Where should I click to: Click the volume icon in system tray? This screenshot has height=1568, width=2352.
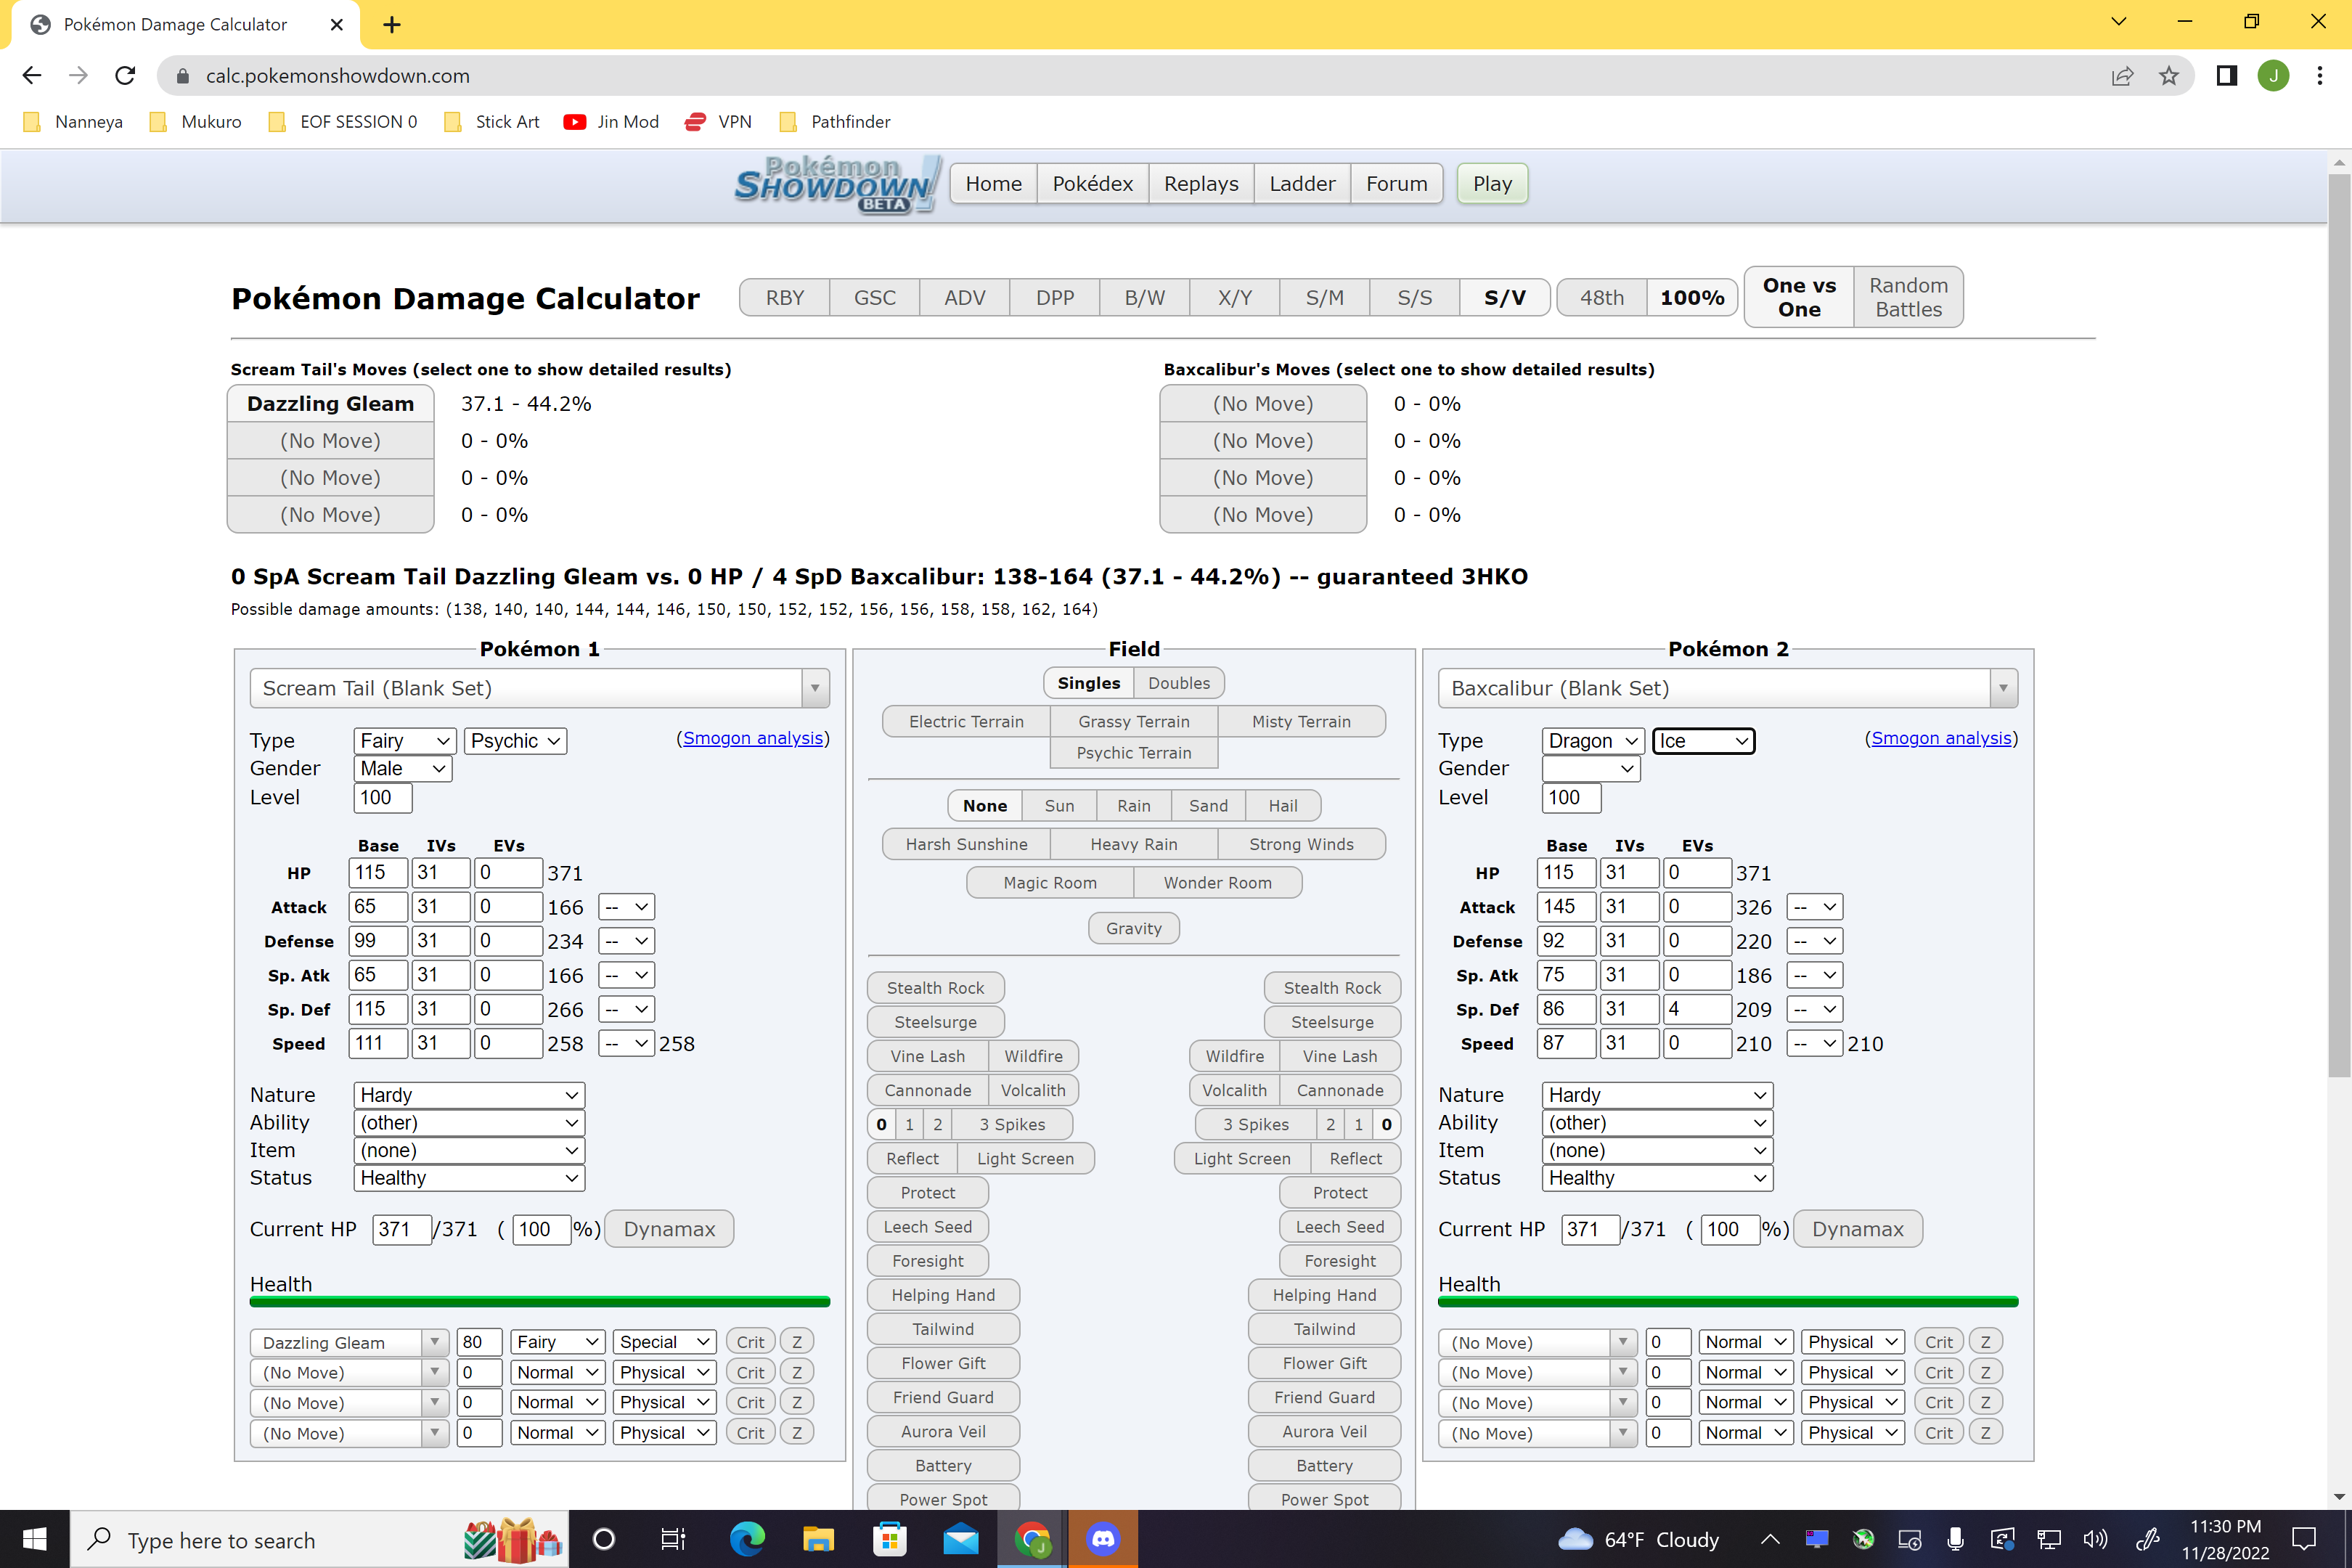tap(2094, 1539)
